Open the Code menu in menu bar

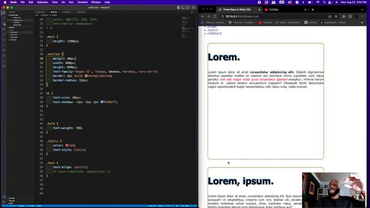13,2
